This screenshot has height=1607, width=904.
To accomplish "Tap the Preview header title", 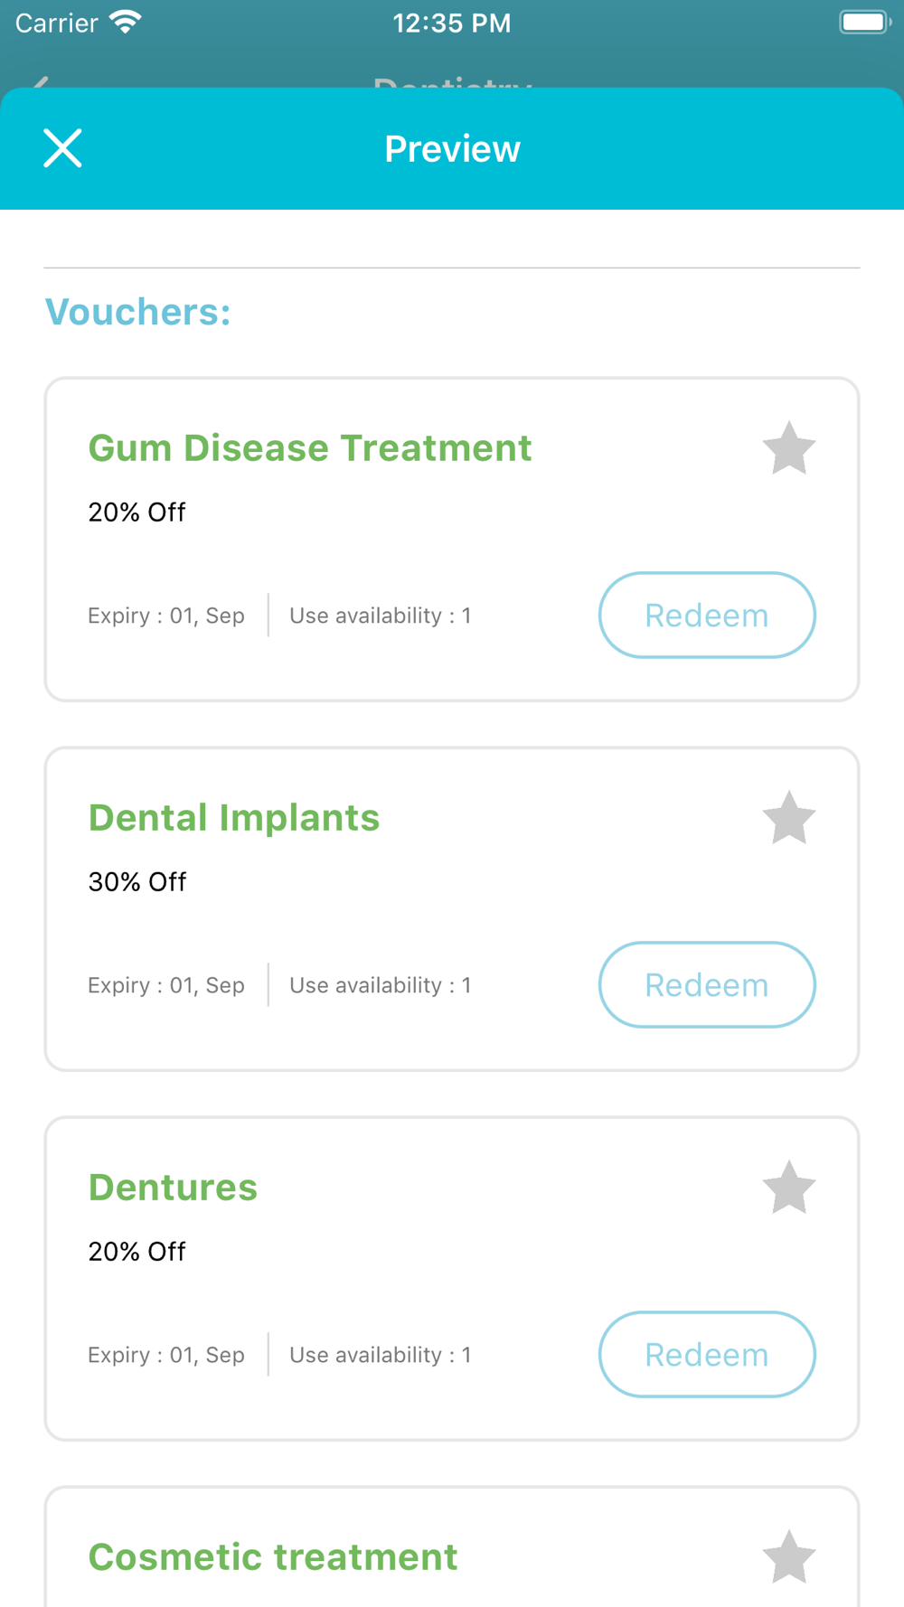I will coord(452,149).
